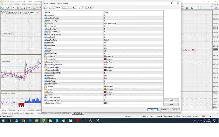The image size is (219, 137).
Task: Click the OK button
Action: [x=152, y=110]
